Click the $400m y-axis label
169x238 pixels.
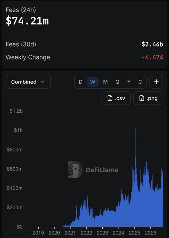tap(15, 188)
